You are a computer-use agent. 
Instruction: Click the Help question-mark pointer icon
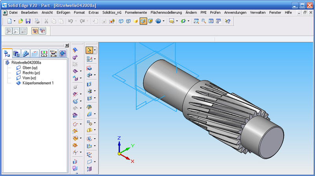pos(228,21)
